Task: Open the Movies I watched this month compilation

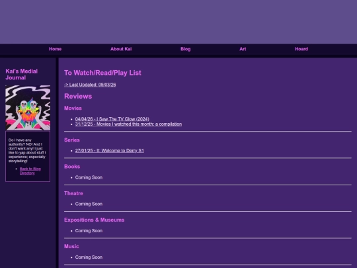Action: tap(128, 124)
